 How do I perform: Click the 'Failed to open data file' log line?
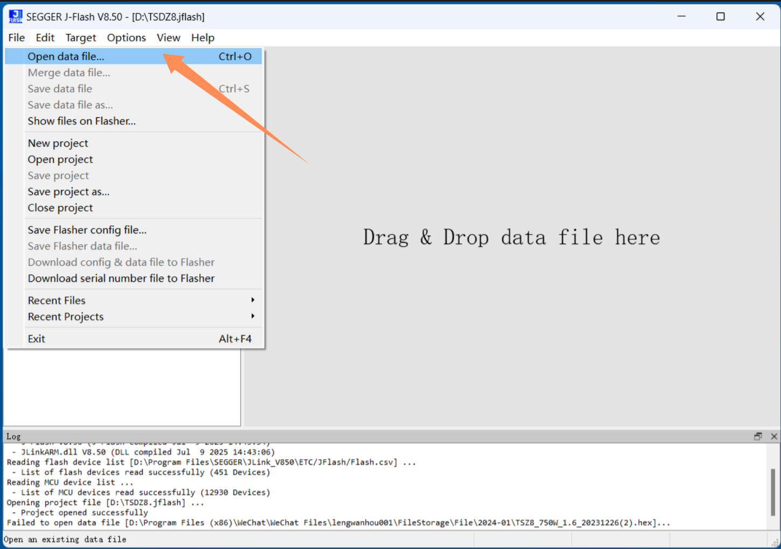339,523
